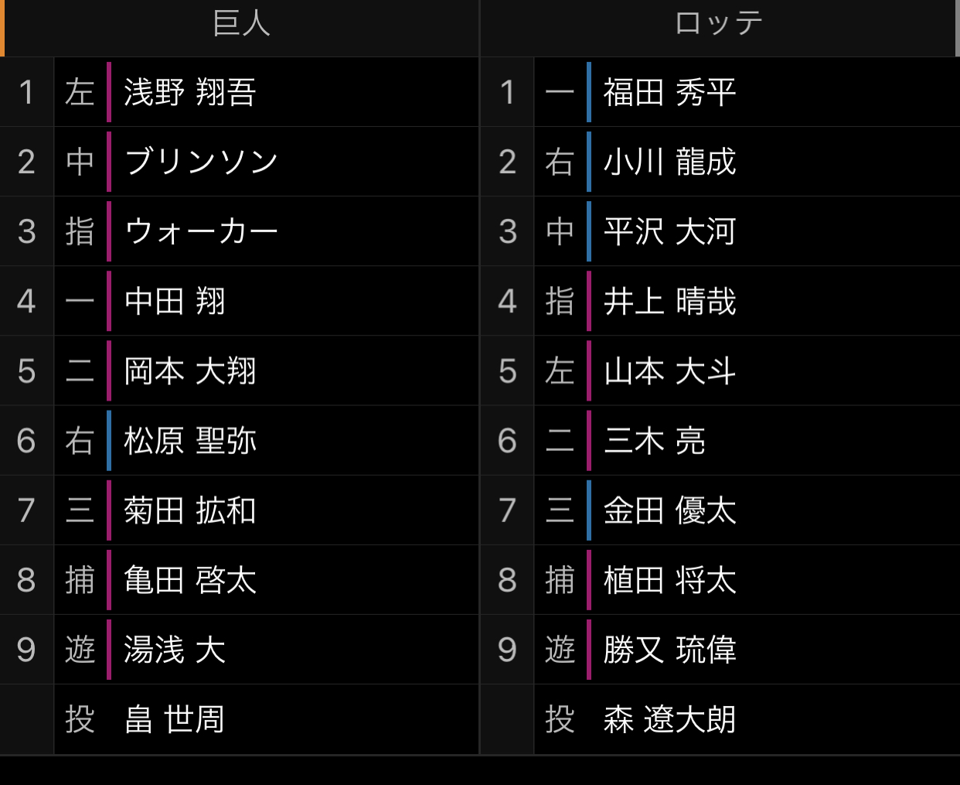
Task: Select cleanup hitter 中田 翔
Action: (x=175, y=301)
